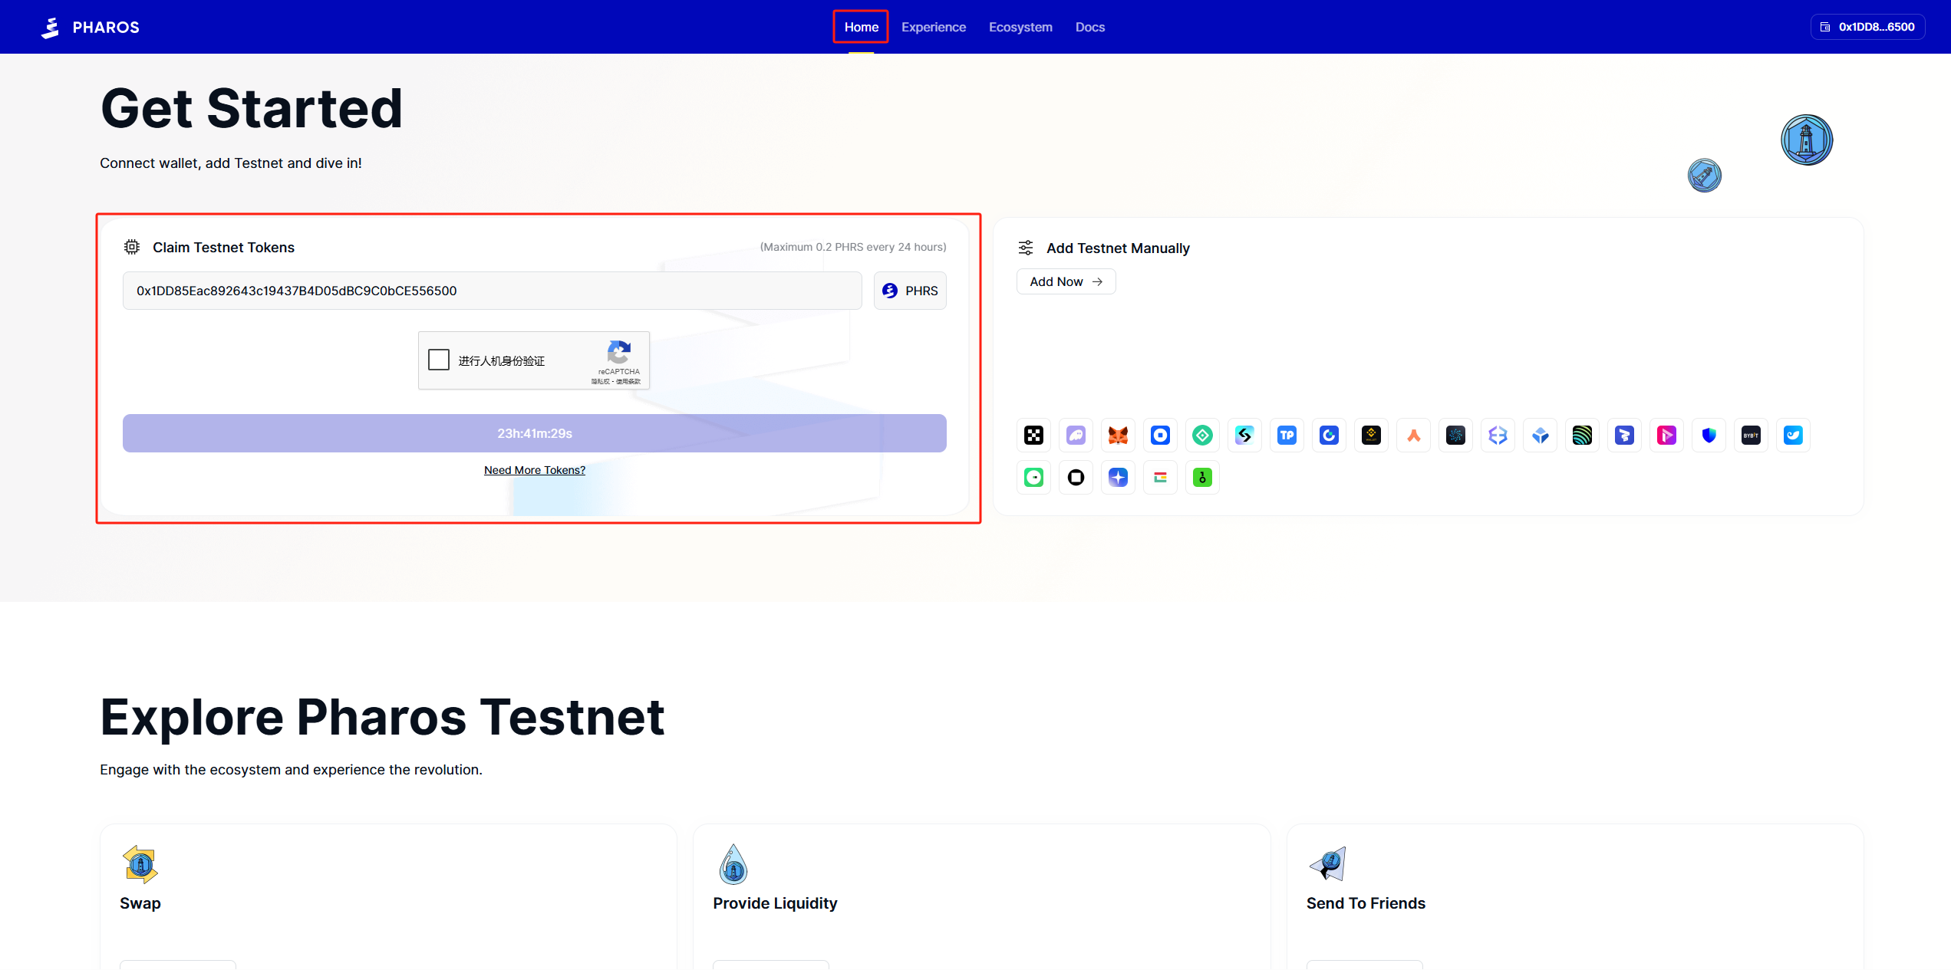Select the indigo ribbon wallet icon
The width and height of the screenshot is (1951, 970).
click(1624, 436)
